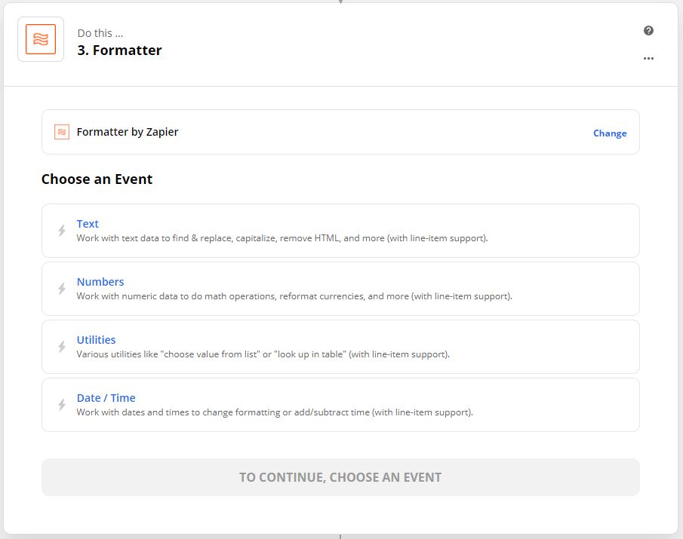Select the Numbers event option
The height and width of the screenshot is (539, 683).
340,289
